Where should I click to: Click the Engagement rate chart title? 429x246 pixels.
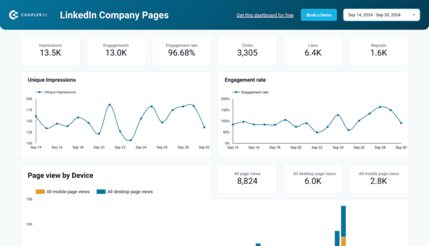tap(245, 80)
